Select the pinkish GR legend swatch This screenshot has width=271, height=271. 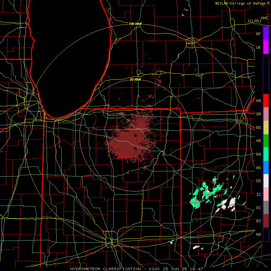pyautogui.click(x=266, y=114)
